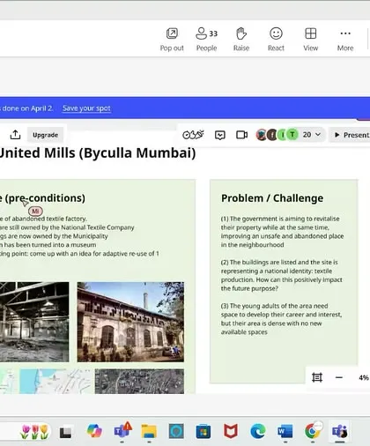Click the line about National Textile Company
Viewport: 370px width, 446px height.
67,227
